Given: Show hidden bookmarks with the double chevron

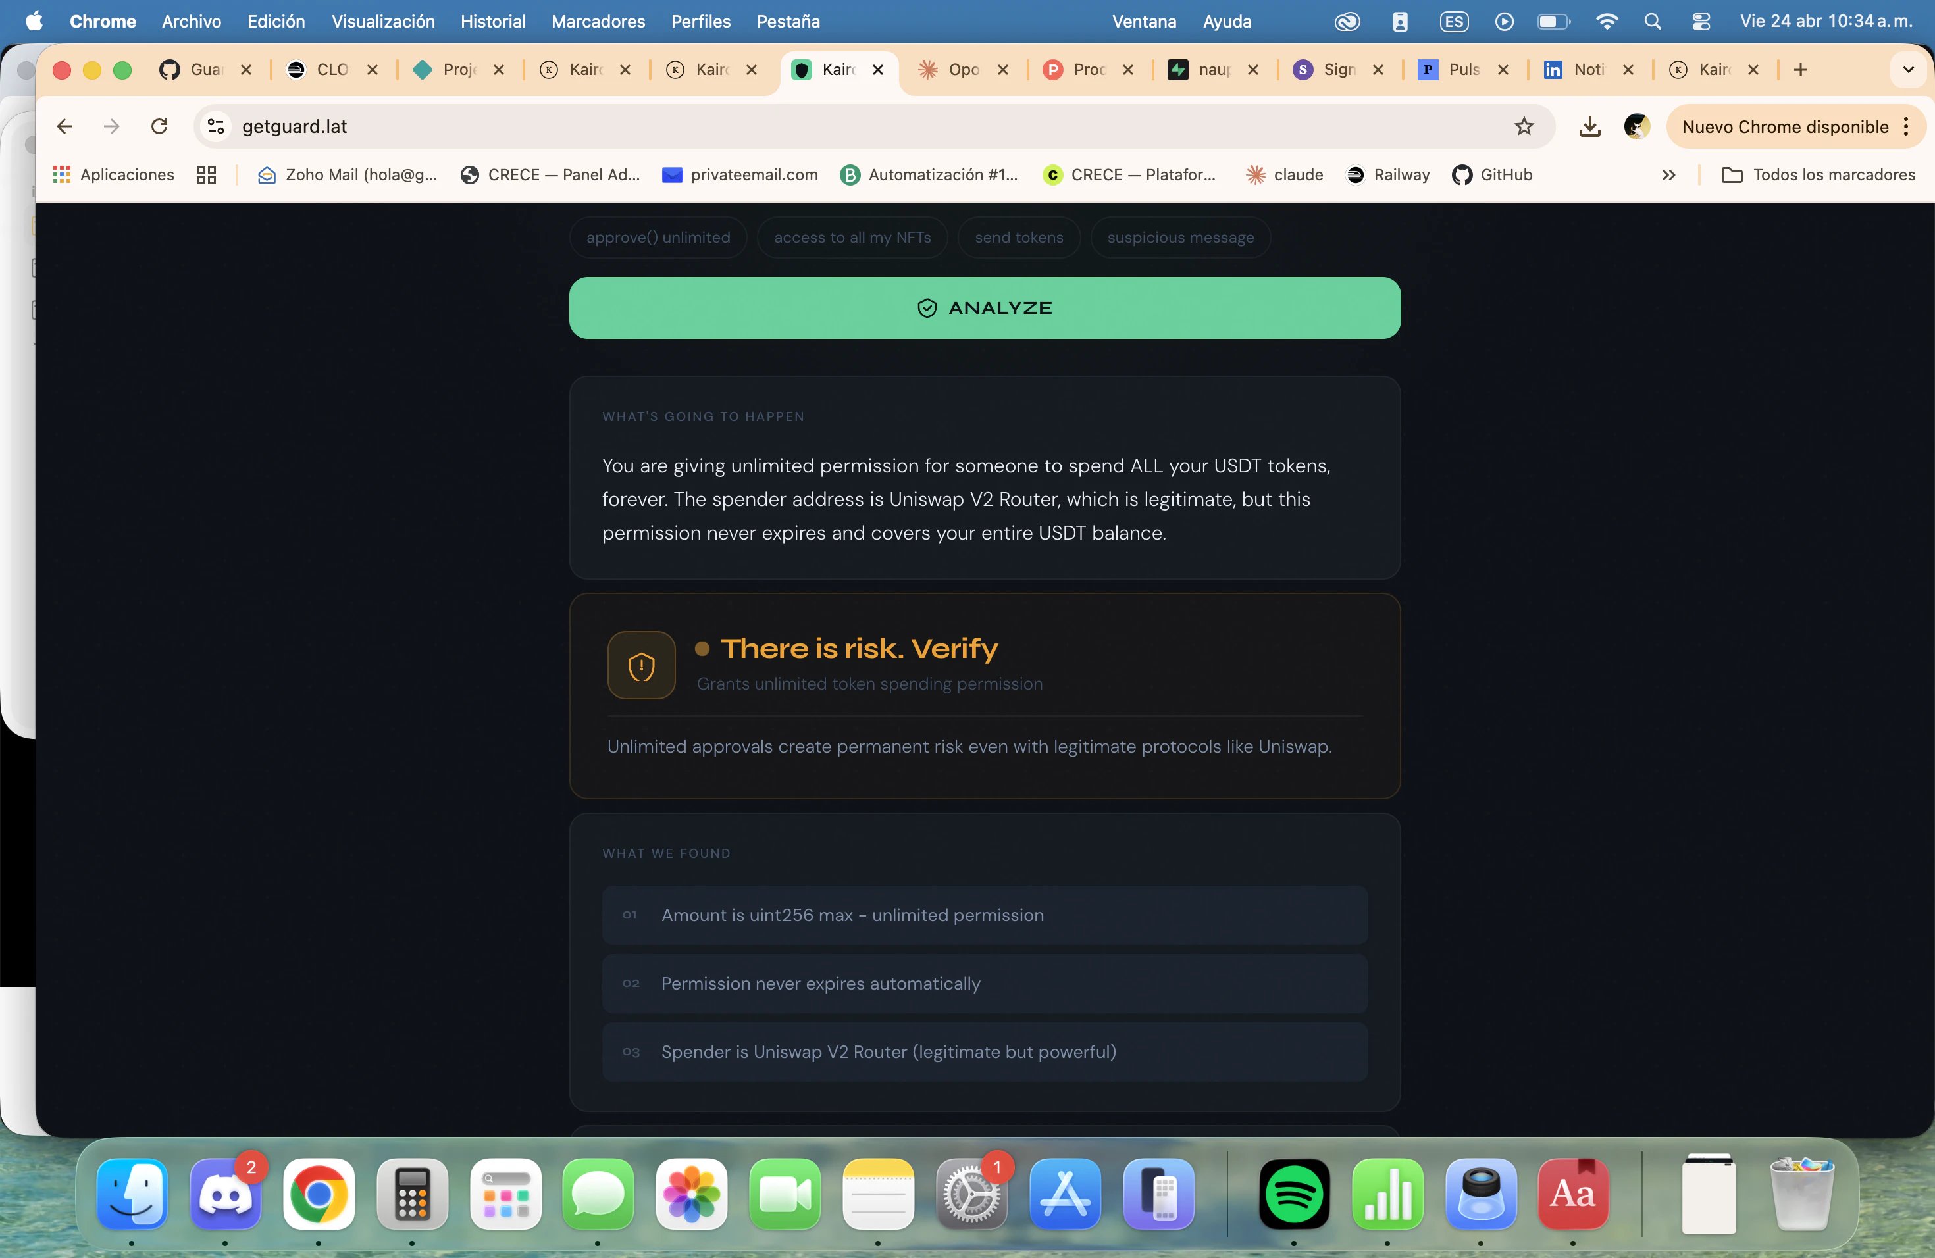Looking at the screenshot, I should 1668,175.
